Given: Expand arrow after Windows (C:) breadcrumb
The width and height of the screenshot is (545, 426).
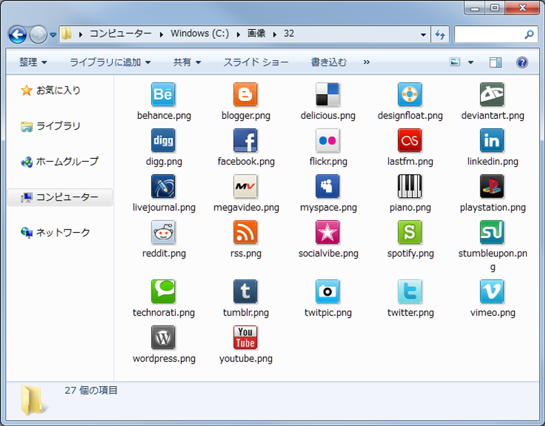Looking at the screenshot, I should [238, 34].
